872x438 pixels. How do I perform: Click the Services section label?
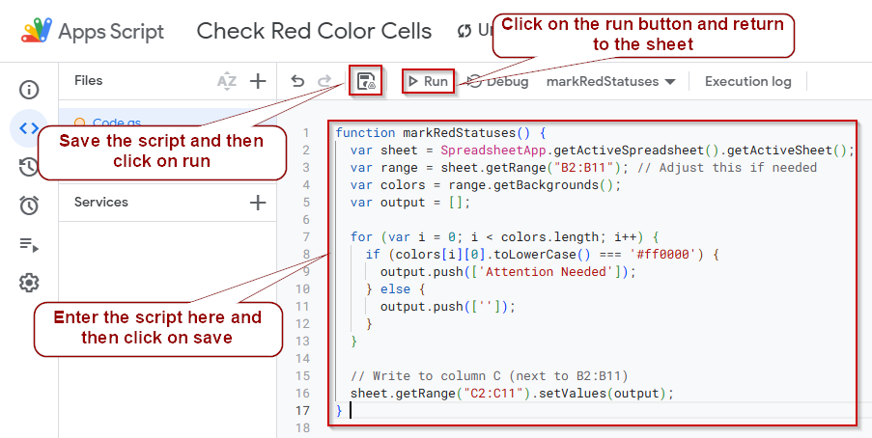click(x=101, y=202)
